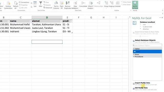Click Remove Duplicates icon
This screenshot has width=164, height=92.
(68, 3)
